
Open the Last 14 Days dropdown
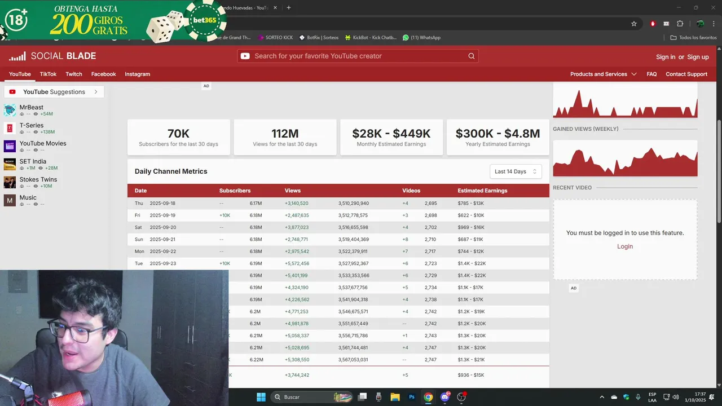coord(516,171)
